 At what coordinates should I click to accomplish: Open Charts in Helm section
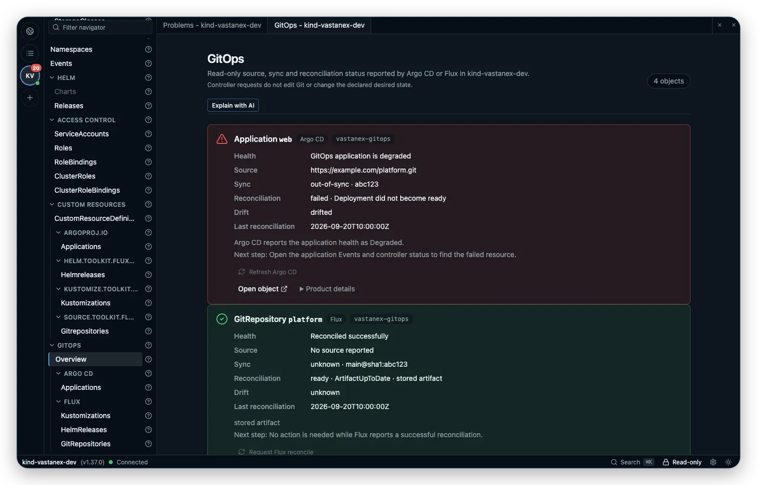point(65,92)
